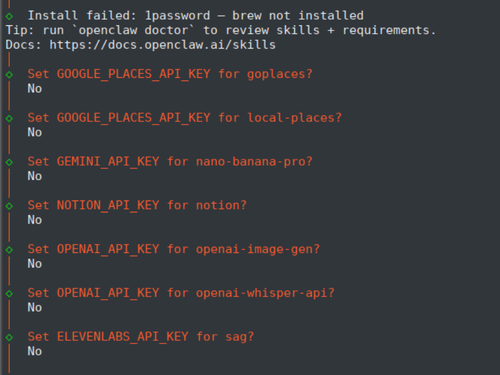Click the "No" answer under nano-banana-pro prompt
Image resolution: width=500 pixels, height=375 pixels.
35,176
